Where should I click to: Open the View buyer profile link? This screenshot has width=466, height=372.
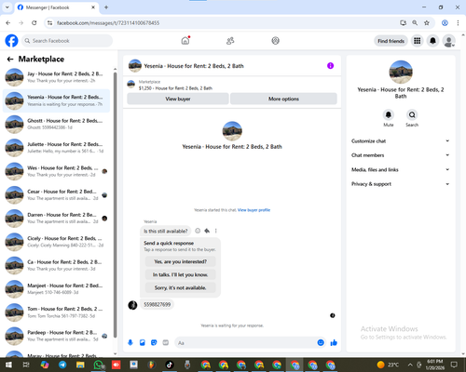click(x=254, y=210)
